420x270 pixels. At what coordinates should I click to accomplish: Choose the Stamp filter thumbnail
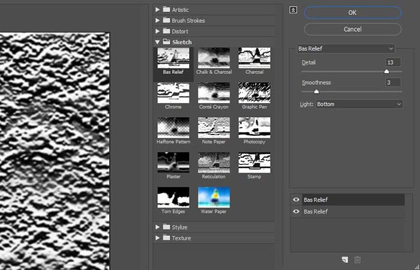pyautogui.click(x=254, y=163)
